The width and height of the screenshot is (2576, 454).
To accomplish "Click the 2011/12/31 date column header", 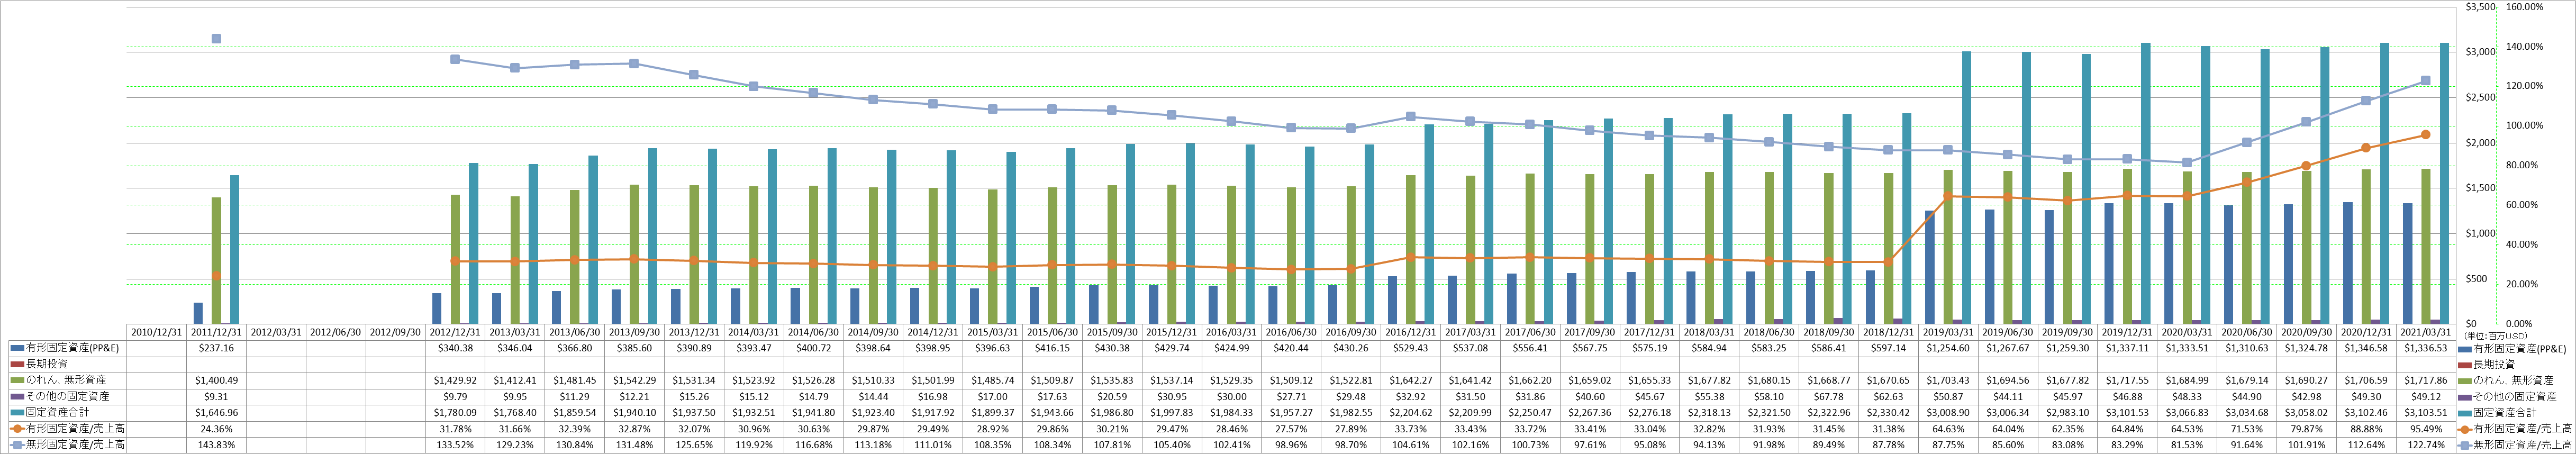I will [x=217, y=332].
